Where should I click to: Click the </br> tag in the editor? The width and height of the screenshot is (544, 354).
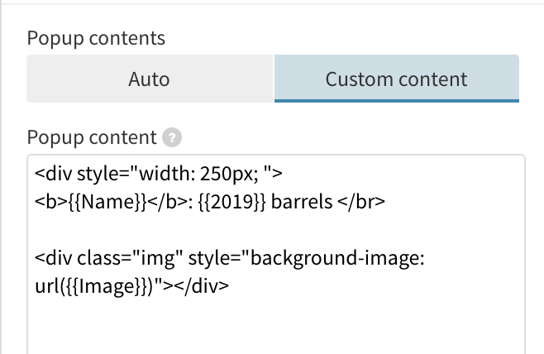(361, 202)
